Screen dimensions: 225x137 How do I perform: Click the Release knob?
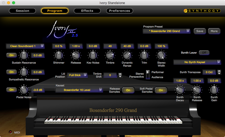point(76,55)
